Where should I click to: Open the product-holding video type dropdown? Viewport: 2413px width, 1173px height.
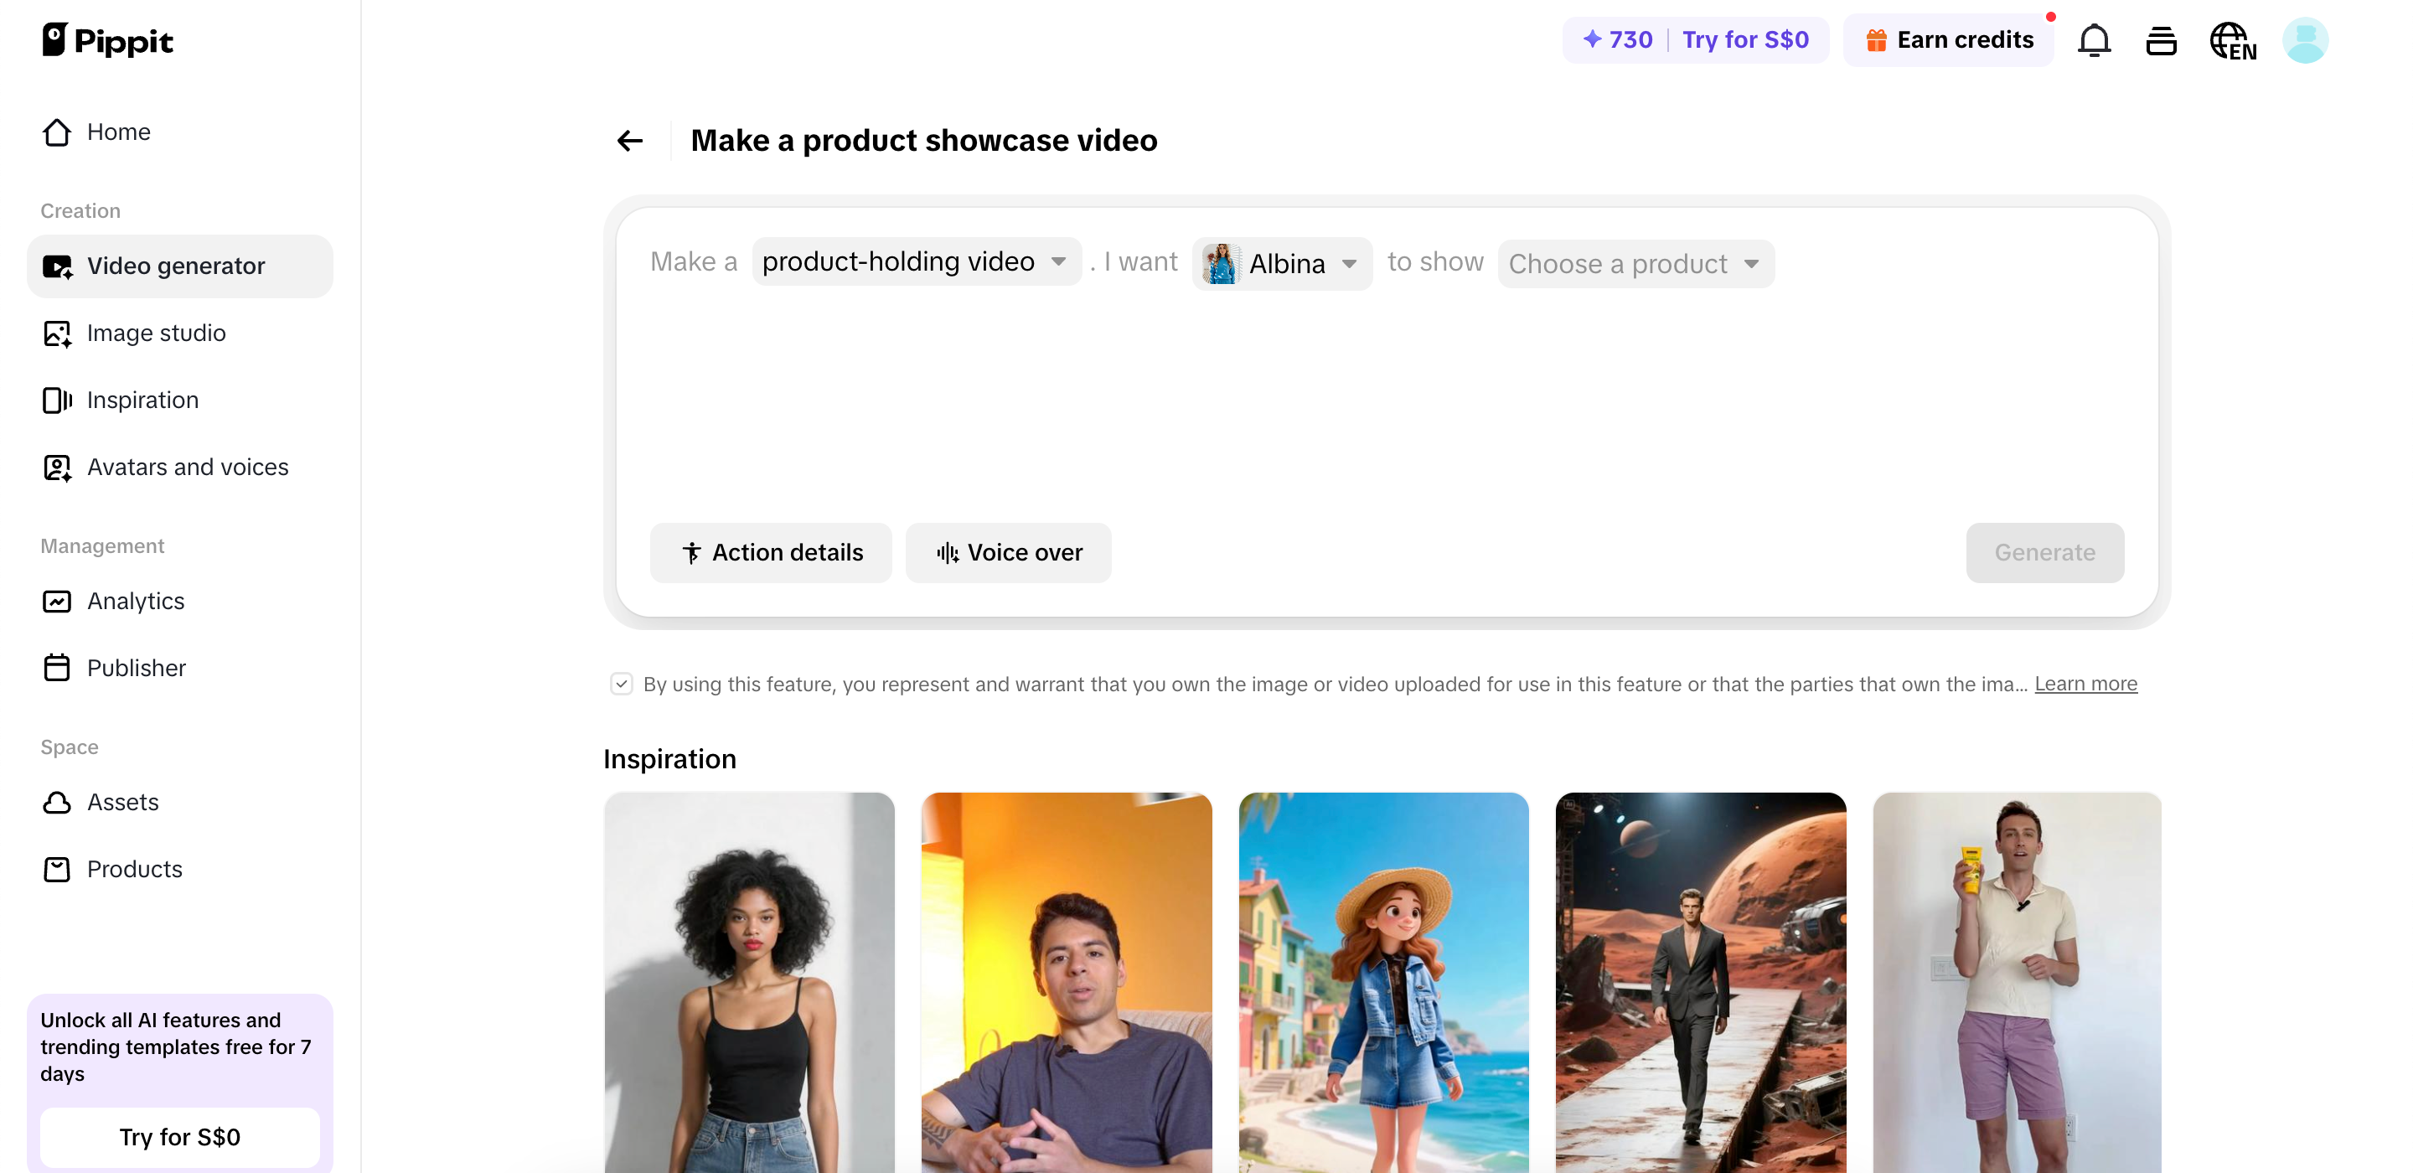[x=915, y=262]
